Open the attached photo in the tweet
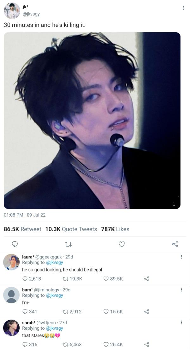 click(92, 120)
